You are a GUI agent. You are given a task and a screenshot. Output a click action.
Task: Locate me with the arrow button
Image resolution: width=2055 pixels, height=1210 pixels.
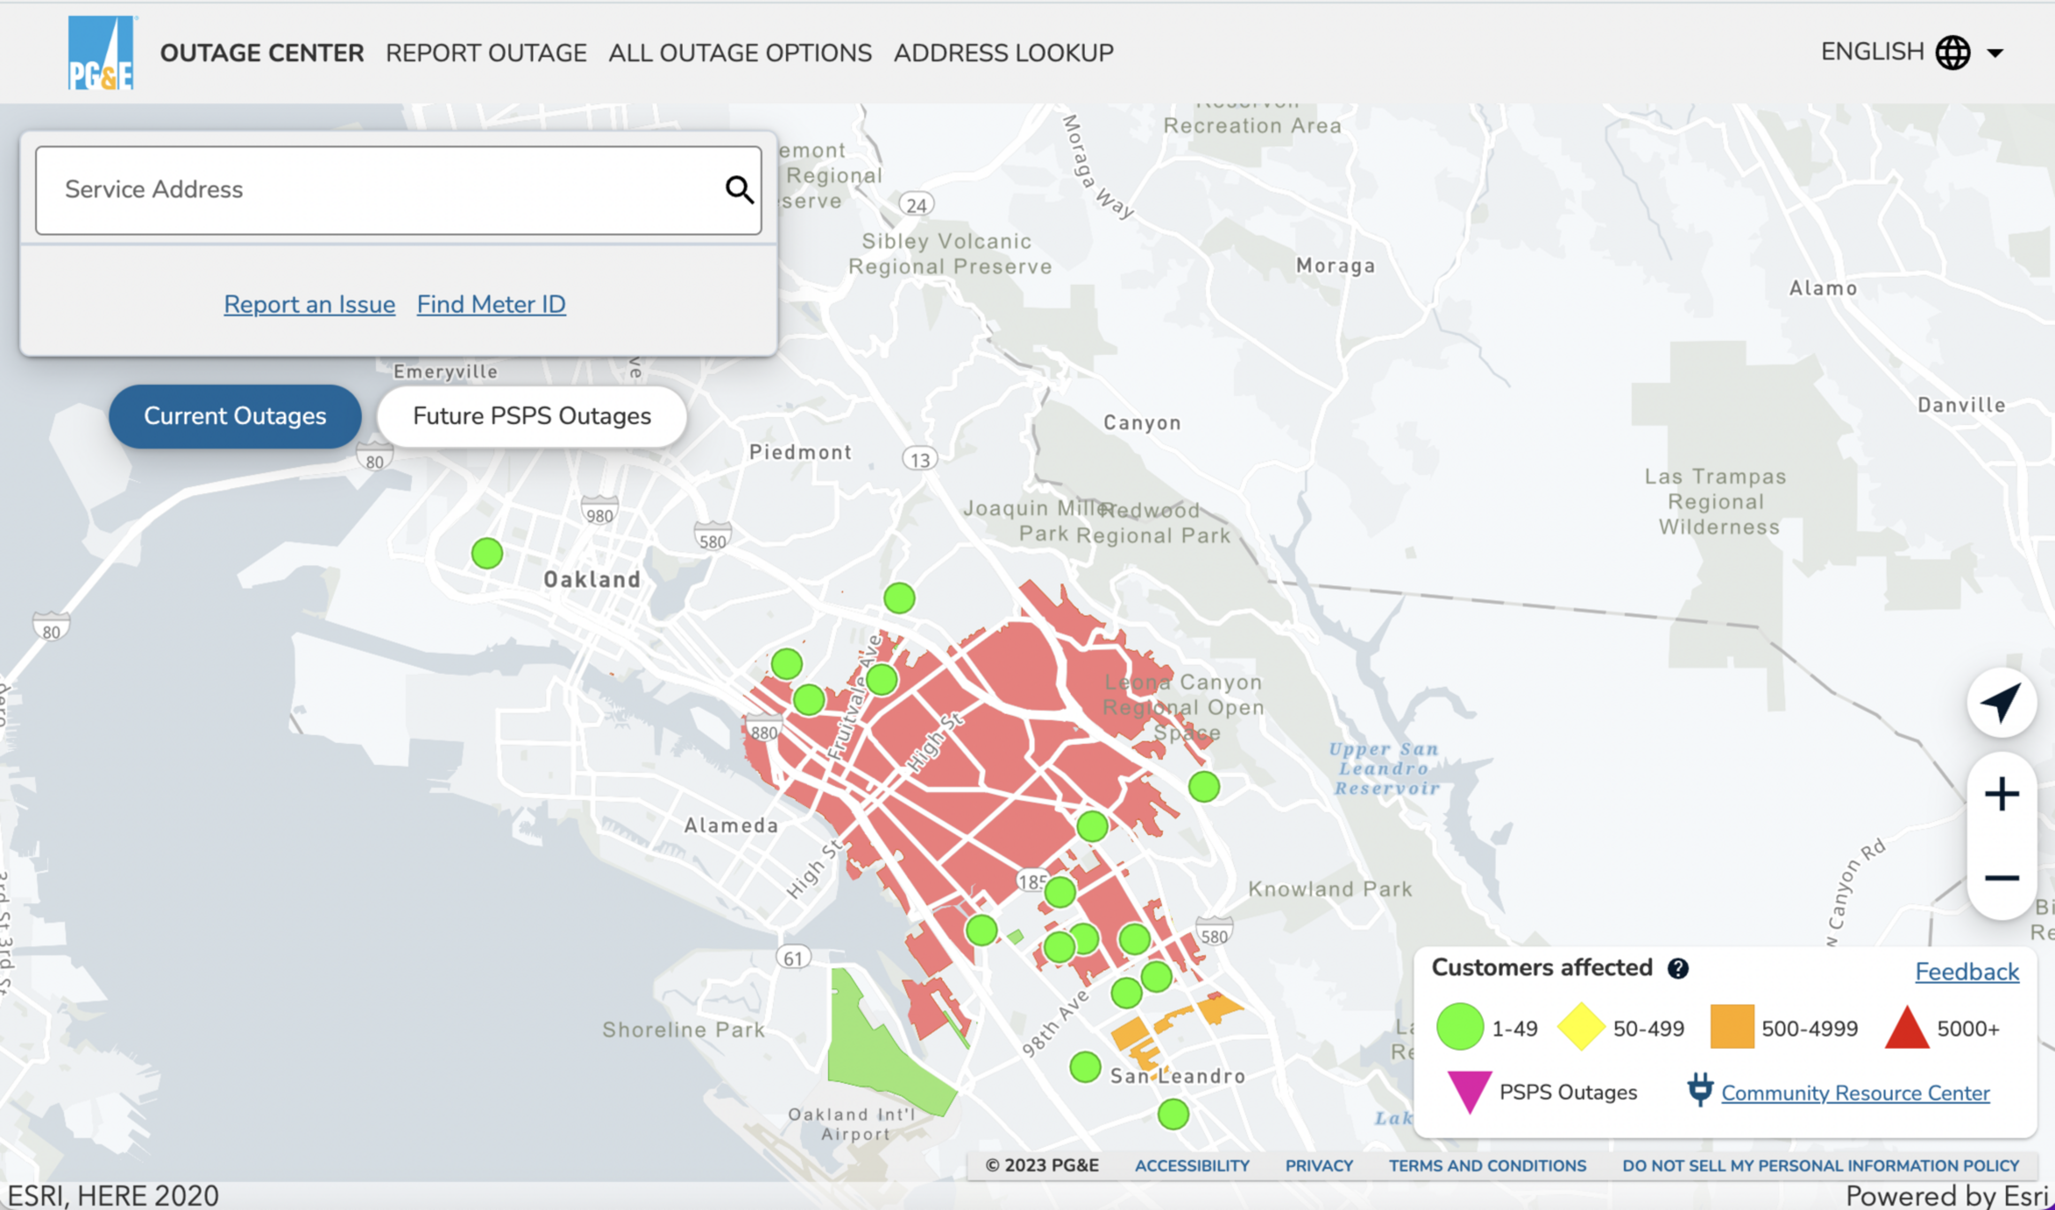pyautogui.click(x=2001, y=702)
